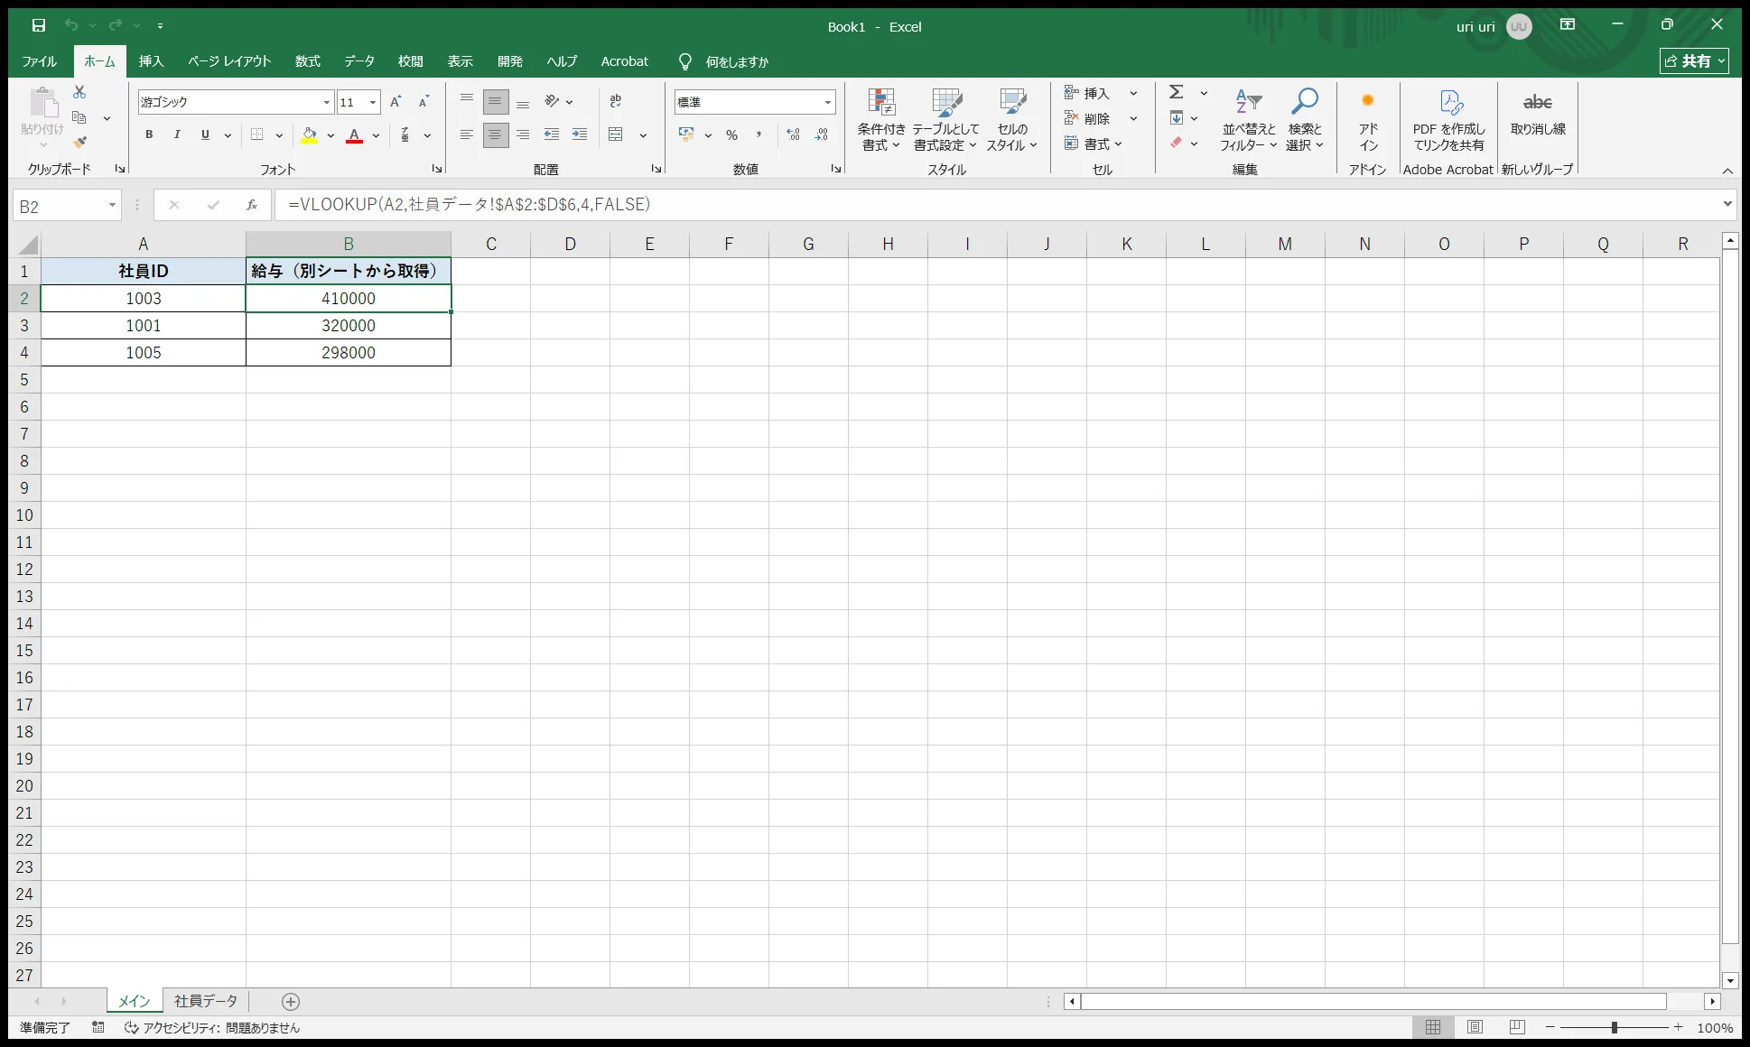Open the number format dropdown
This screenshot has height=1047, width=1750.
(827, 102)
